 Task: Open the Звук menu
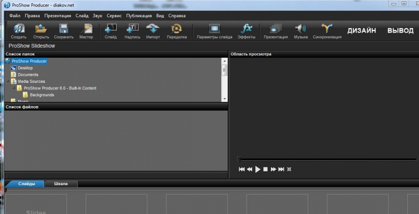[98, 16]
